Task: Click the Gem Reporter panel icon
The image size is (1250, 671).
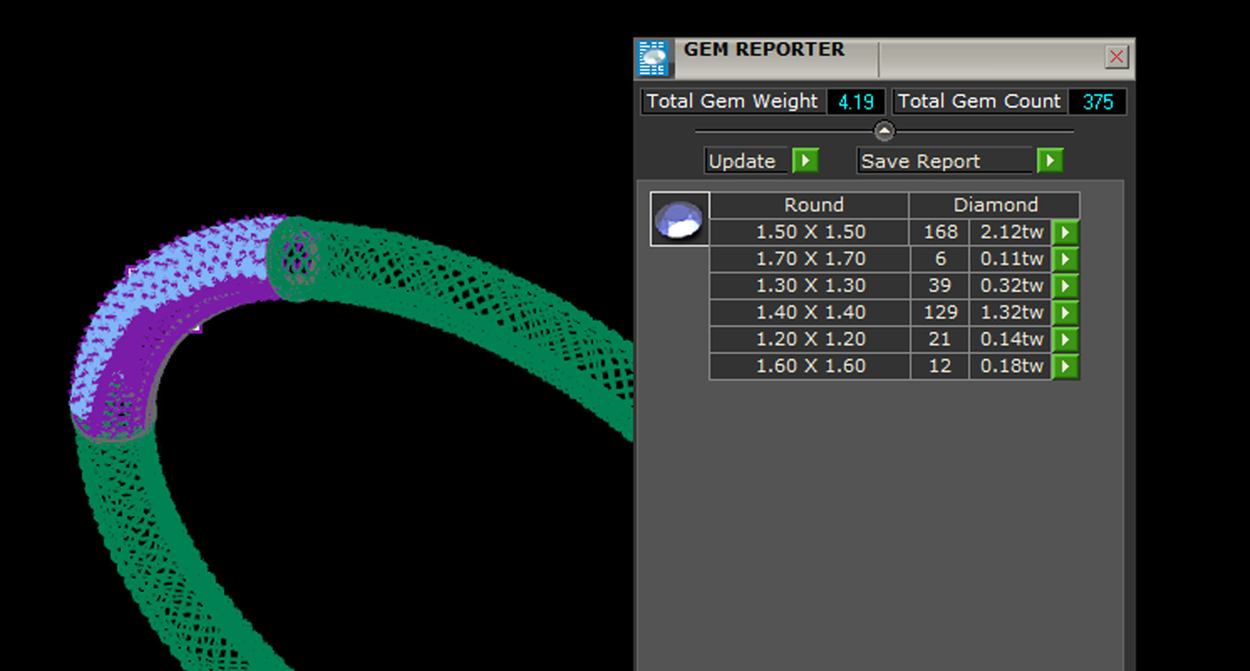Action: point(653,58)
